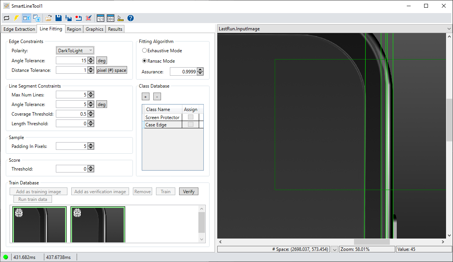453x262 pixels.
Task: Save the current tool
Action: [x=58, y=18]
